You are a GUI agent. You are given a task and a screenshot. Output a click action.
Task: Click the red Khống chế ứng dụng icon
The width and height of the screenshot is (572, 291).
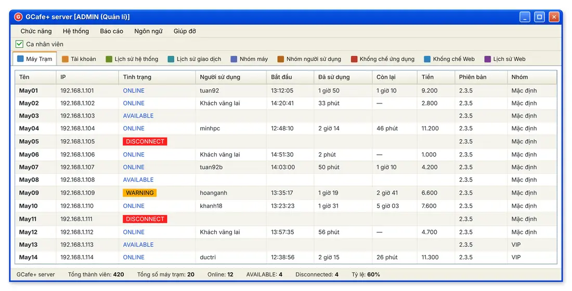[354, 59]
